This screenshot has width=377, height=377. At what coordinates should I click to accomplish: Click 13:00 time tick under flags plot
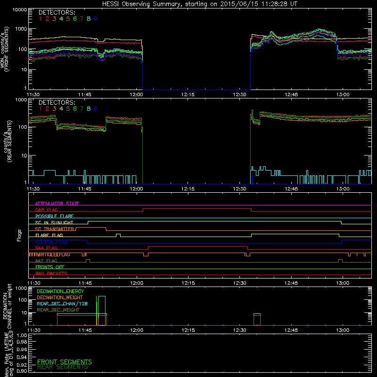(x=343, y=283)
